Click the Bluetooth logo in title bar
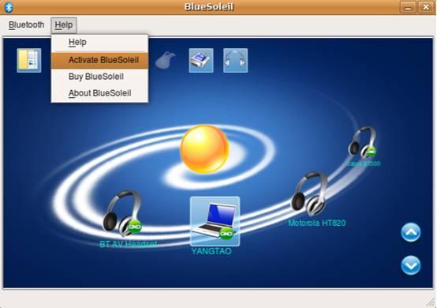Image resolution: width=437 pixels, height=308 pixels. [x=9, y=7]
